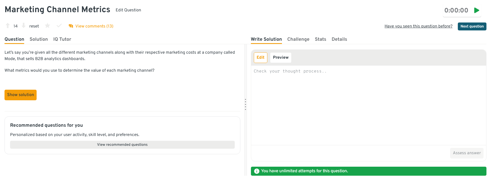Grab the vertical panel divider handle
Image resolution: width=496 pixels, height=186 pixels.
pos(245,104)
